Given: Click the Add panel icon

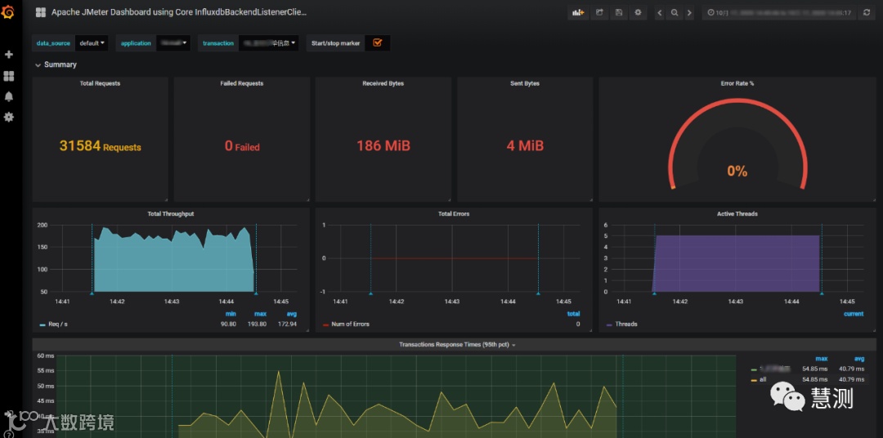Looking at the screenshot, I should [578, 12].
